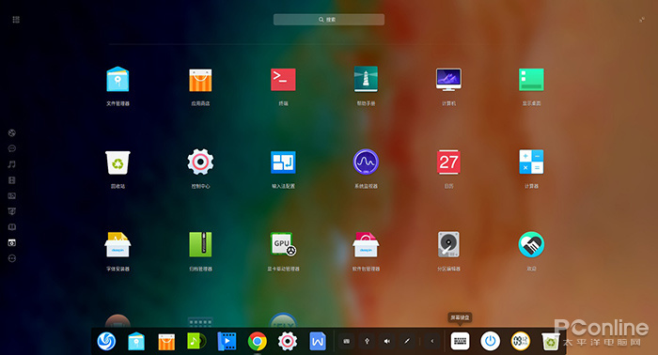Viewport: 658px width, 355px height.
Task: Open the volume speaker tray icon
Action: pos(387,342)
